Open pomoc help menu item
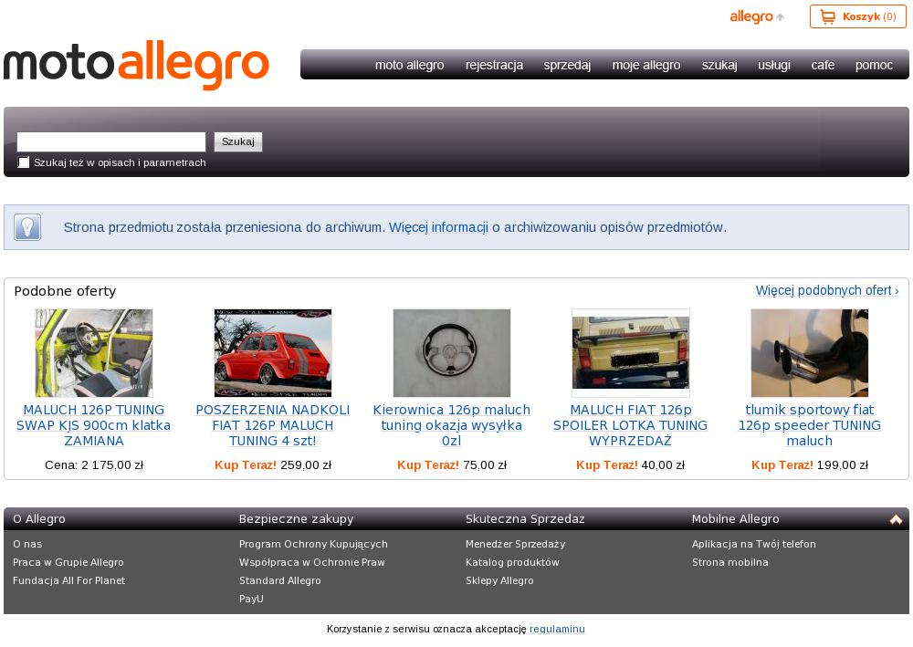 (874, 65)
